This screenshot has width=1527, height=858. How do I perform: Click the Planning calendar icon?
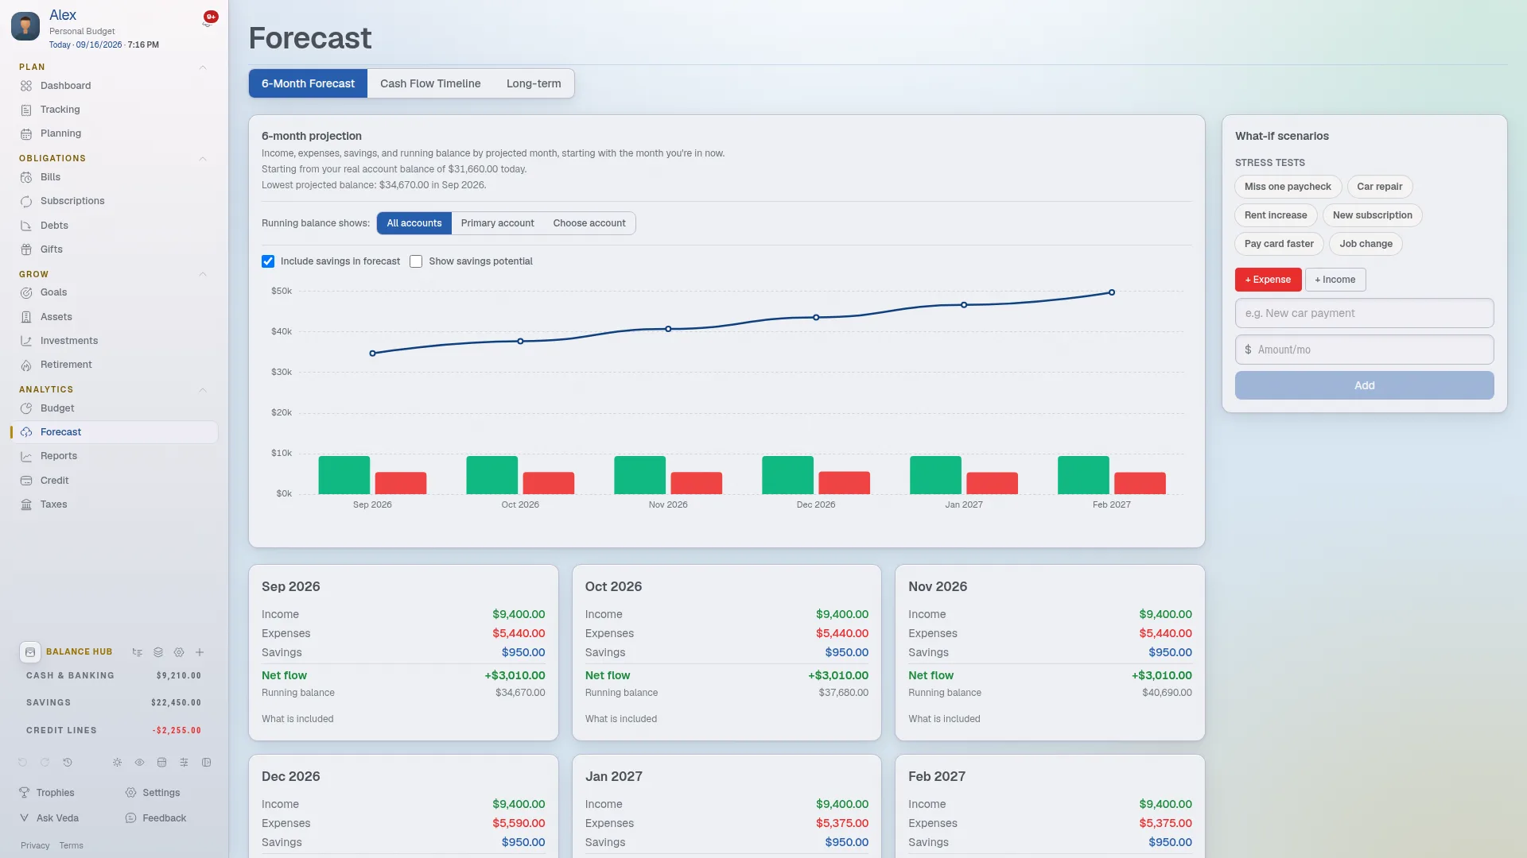[26, 133]
